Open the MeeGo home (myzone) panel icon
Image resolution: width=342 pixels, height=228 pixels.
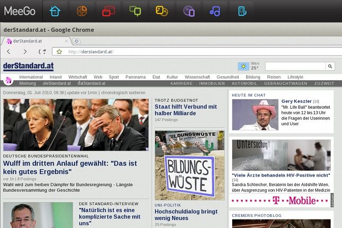[55, 11]
